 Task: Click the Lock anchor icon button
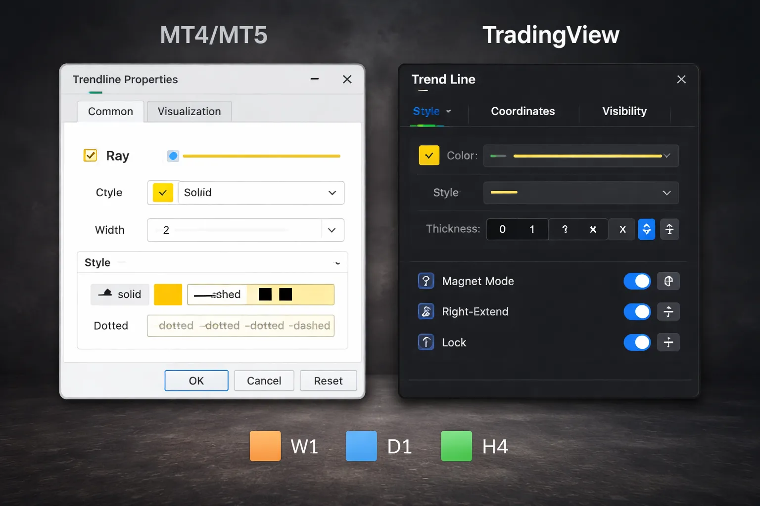[668, 342]
